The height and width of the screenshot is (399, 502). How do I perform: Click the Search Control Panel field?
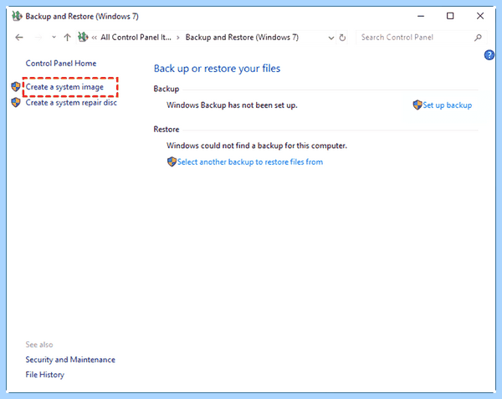pos(416,38)
